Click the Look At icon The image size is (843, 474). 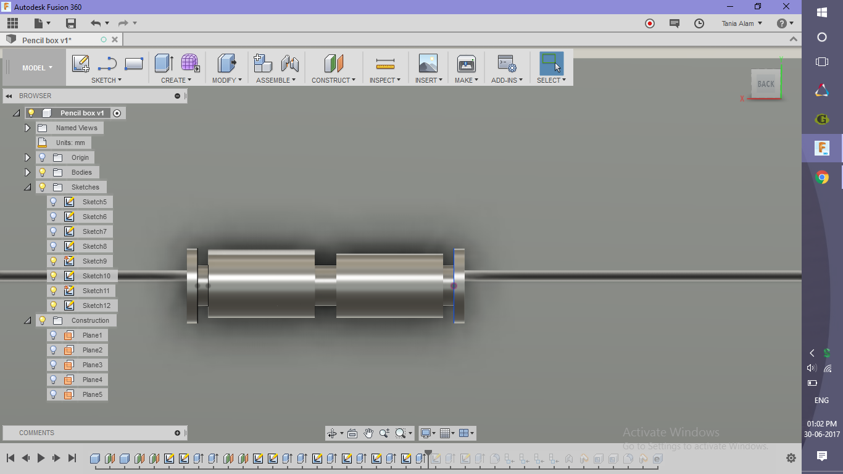coord(352,433)
